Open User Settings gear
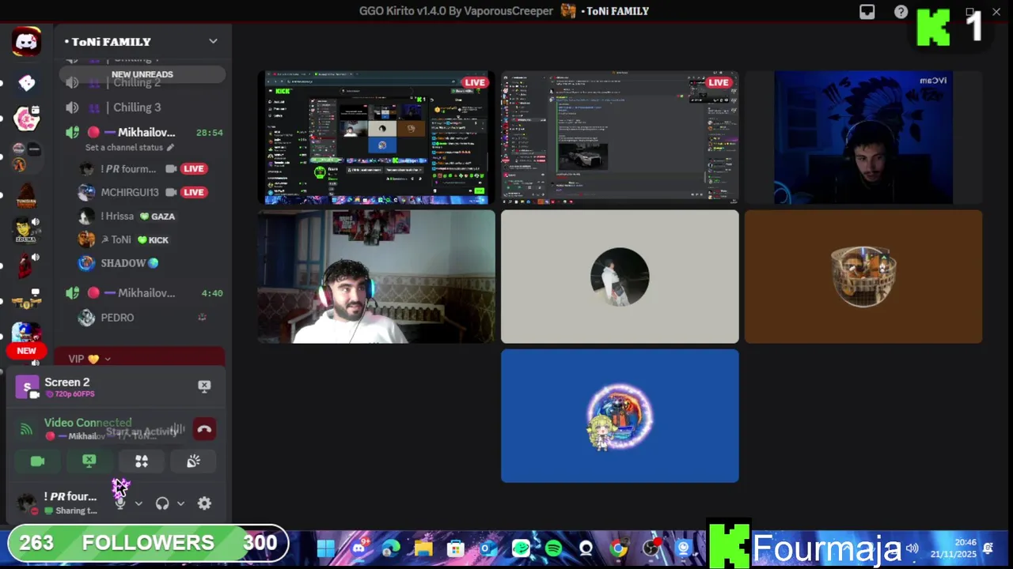This screenshot has width=1013, height=569. click(204, 503)
